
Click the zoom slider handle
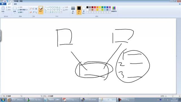[x=173, y=96]
